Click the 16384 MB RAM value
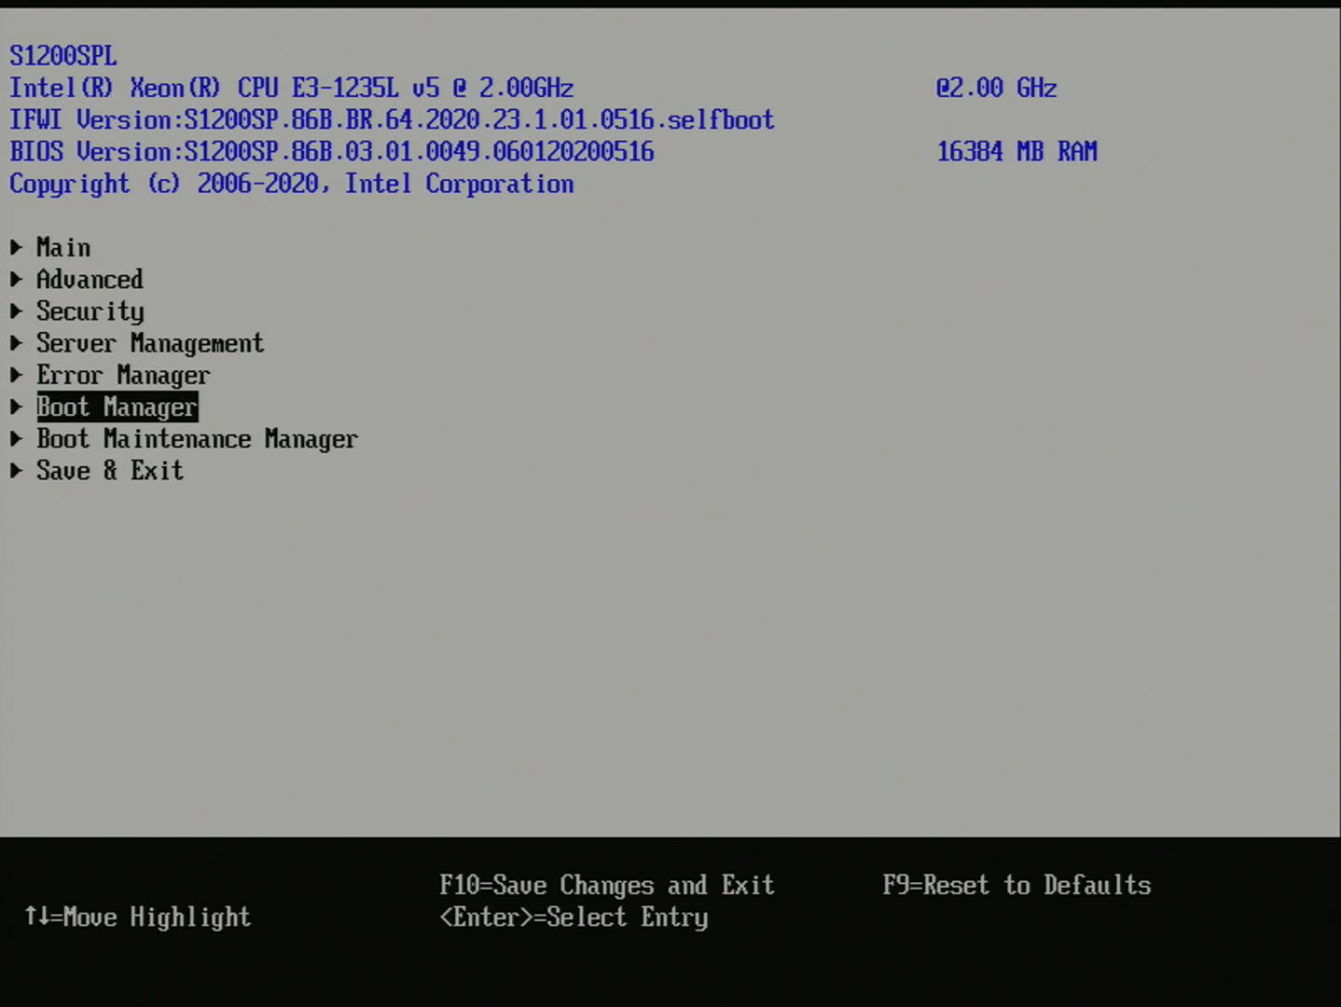The height and width of the screenshot is (1007, 1341). (1016, 151)
